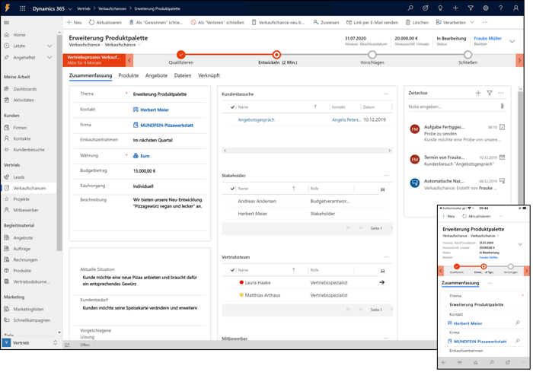Advance process flow with right arrow
533x372 pixels.
519,60
